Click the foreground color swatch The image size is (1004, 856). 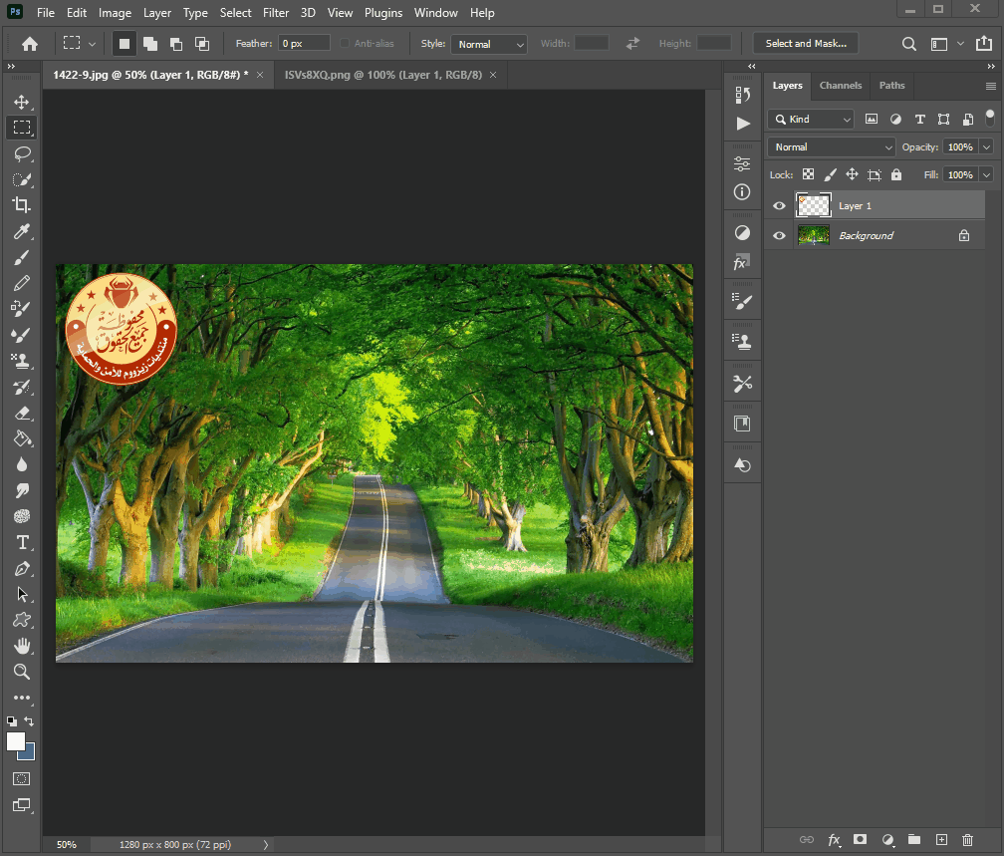click(x=15, y=741)
